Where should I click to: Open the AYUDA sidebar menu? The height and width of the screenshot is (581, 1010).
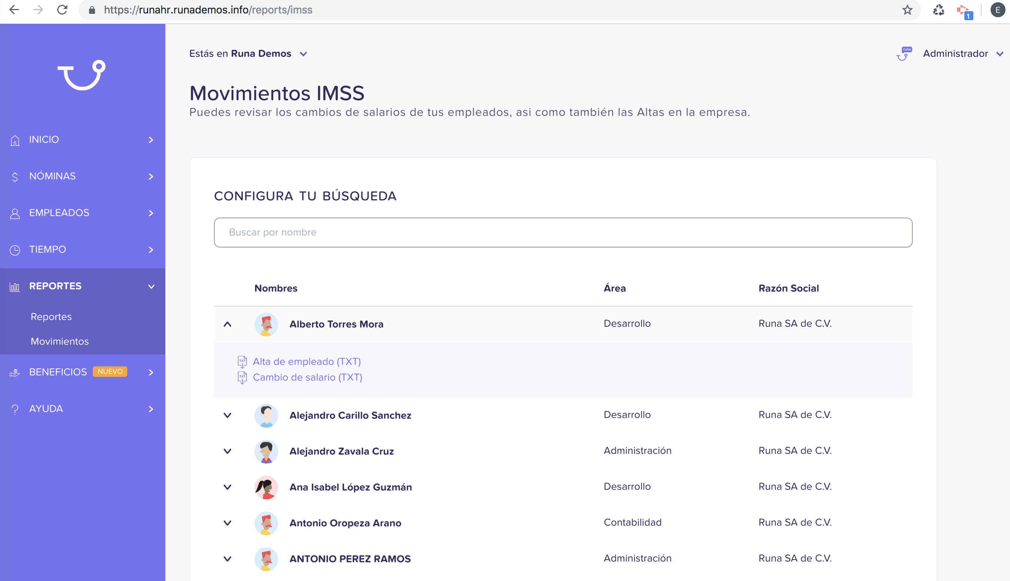coord(83,409)
